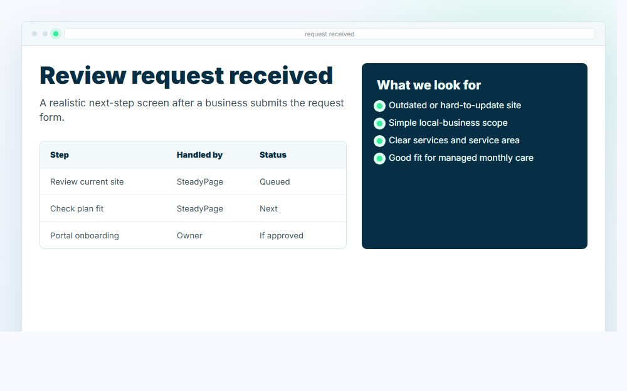Click the 'Outdated or hard-to-update site' text
627x391 pixels.
coord(455,105)
